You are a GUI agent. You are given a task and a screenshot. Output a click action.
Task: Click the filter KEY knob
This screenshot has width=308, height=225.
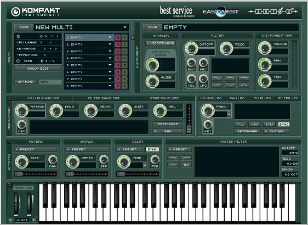[203, 63]
